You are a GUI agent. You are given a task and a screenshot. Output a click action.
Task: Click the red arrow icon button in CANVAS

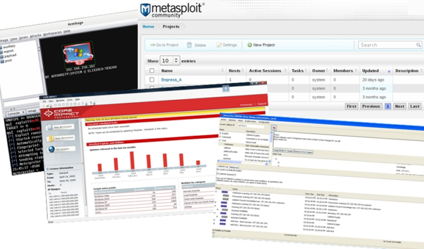(x=274, y=128)
